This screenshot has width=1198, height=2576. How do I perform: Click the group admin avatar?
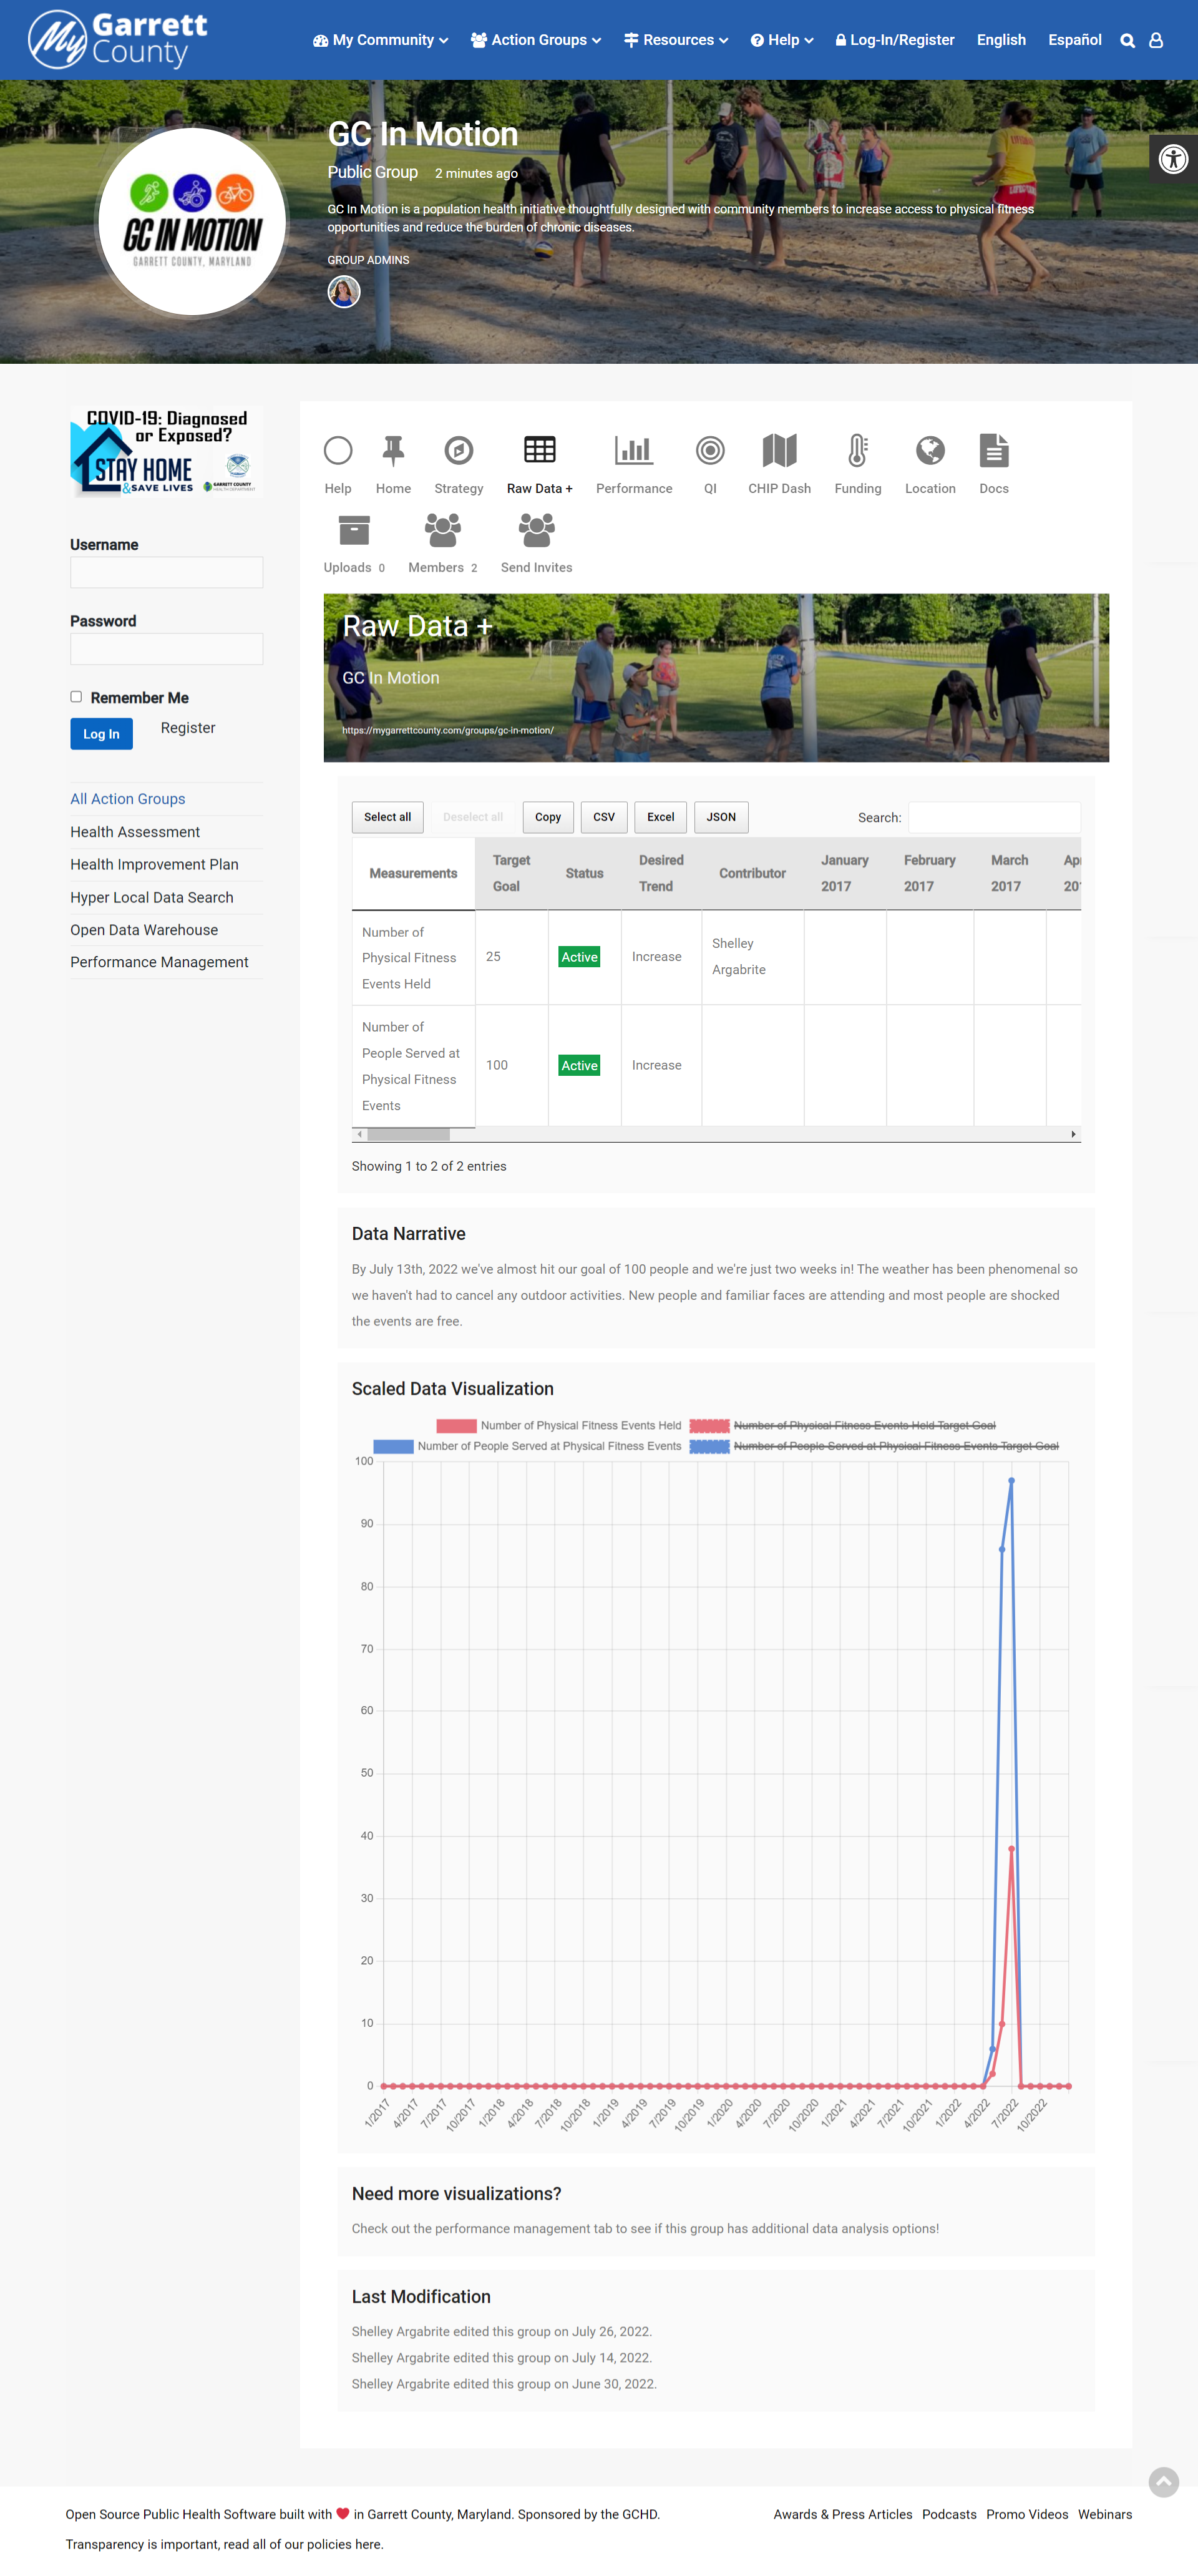pyautogui.click(x=344, y=292)
